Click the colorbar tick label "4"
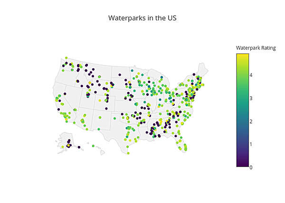This screenshot has height=203, width=285. [x=251, y=75]
